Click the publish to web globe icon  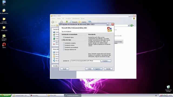[x=54, y=39]
